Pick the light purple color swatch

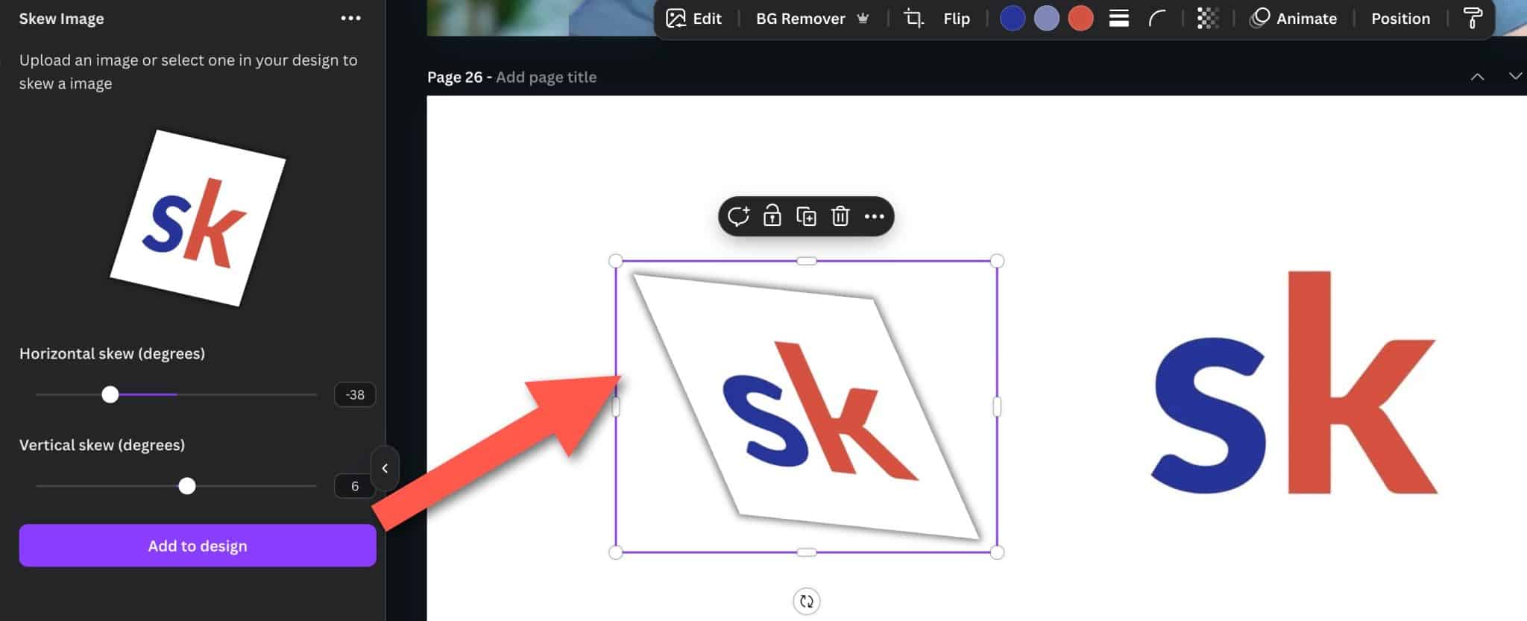pyautogui.click(x=1046, y=18)
